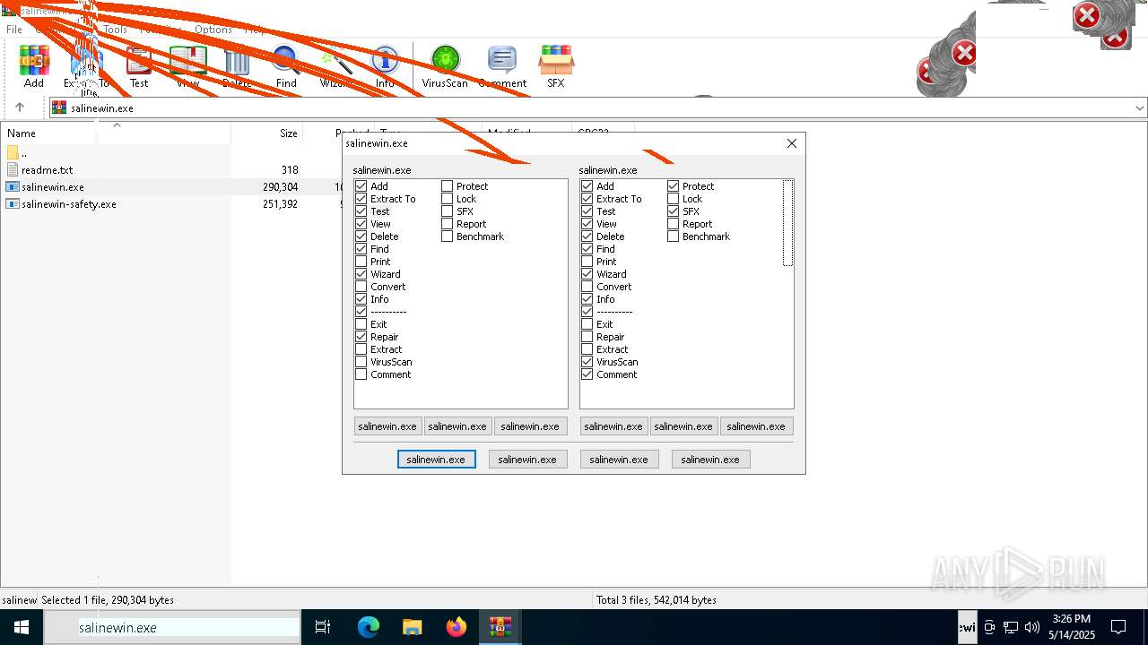Uncheck Repair in the left list
The height and width of the screenshot is (645, 1148).
[x=361, y=337]
